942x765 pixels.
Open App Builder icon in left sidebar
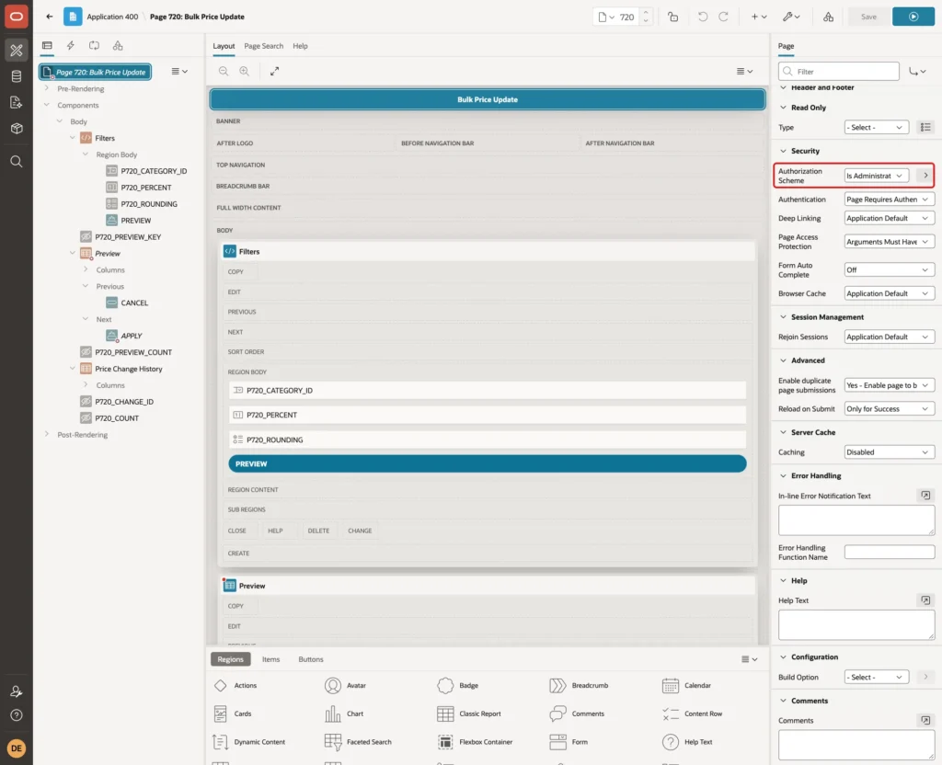[x=17, y=51]
